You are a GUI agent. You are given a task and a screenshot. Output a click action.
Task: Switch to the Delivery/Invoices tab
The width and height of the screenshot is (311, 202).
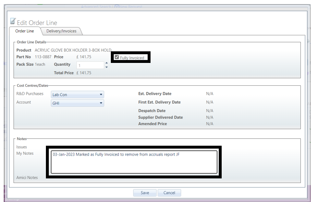point(61,31)
